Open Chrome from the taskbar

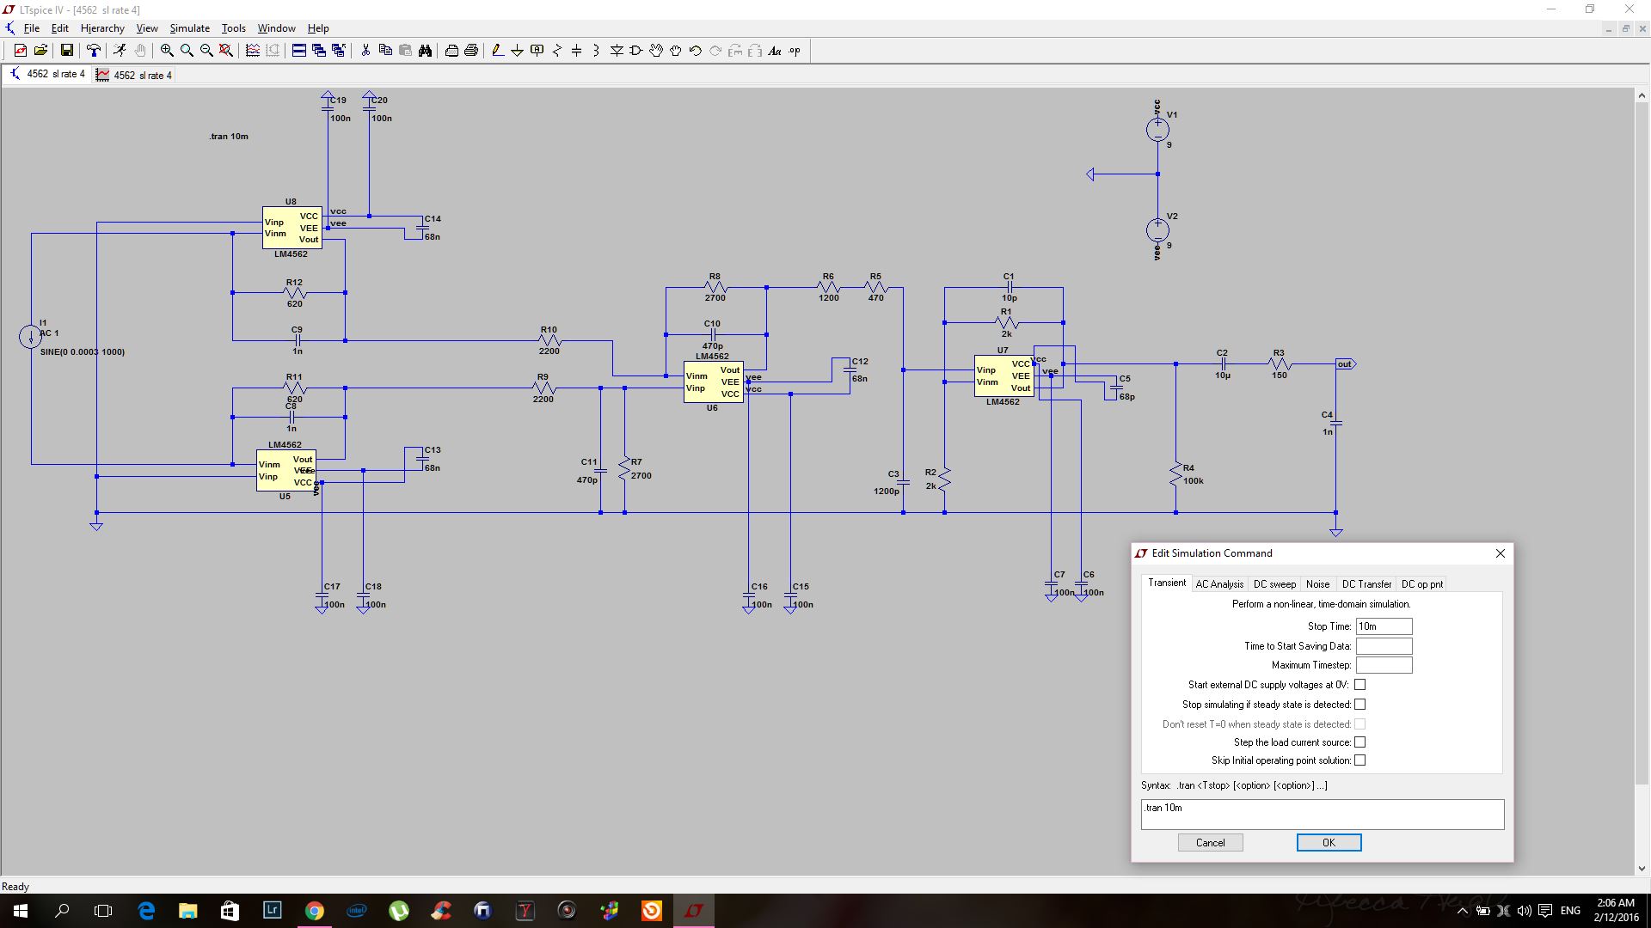(x=315, y=911)
